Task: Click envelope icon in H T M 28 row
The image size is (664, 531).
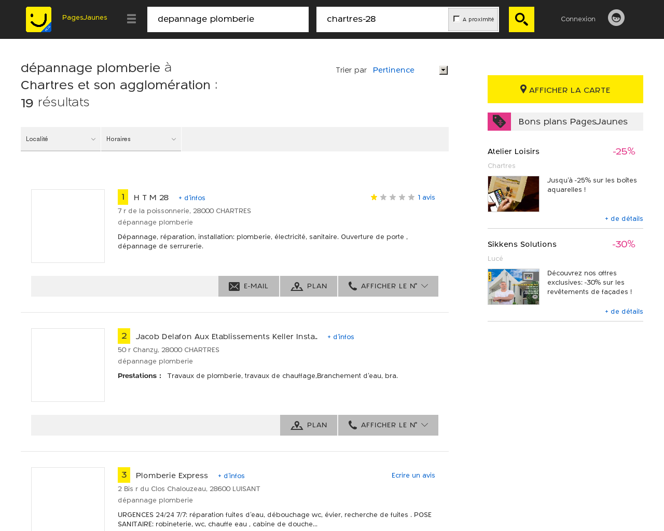Action: coord(234,286)
